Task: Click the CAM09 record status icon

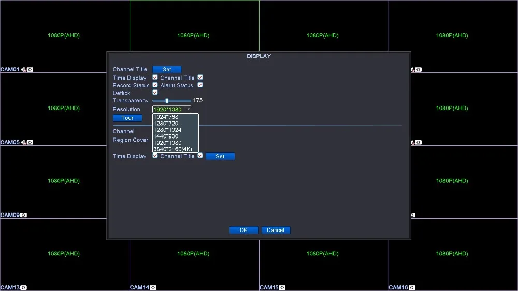Action: [23, 215]
